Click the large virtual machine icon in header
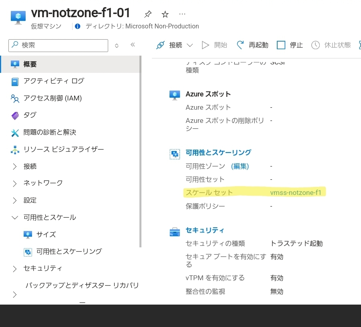The width and height of the screenshot is (361, 327). tap(18, 17)
